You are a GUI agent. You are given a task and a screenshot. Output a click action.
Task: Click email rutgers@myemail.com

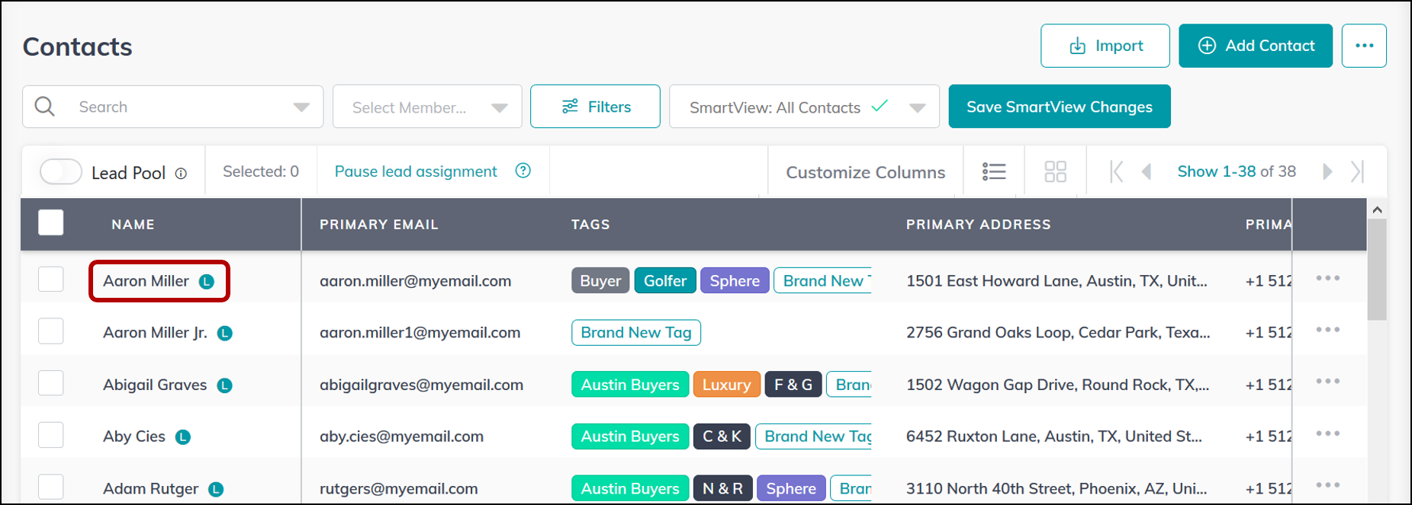click(x=399, y=489)
